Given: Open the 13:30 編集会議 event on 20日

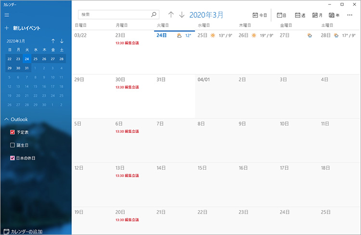Looking at the screenshot, I should click(127, 220).
